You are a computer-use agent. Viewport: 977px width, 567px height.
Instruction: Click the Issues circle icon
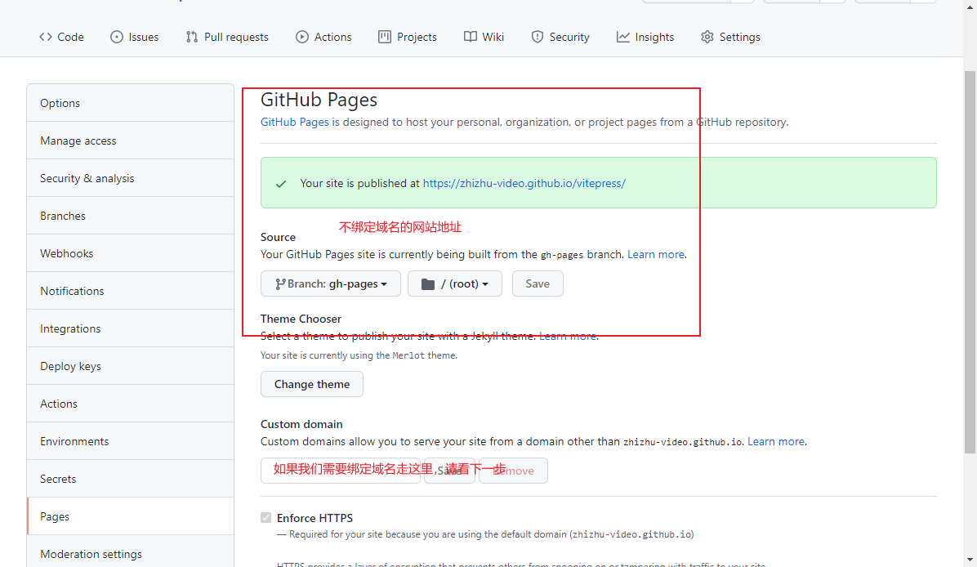click(117, 37)
